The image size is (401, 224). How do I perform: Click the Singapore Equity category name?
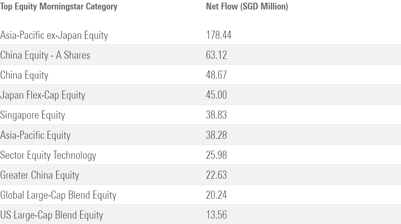32,115
